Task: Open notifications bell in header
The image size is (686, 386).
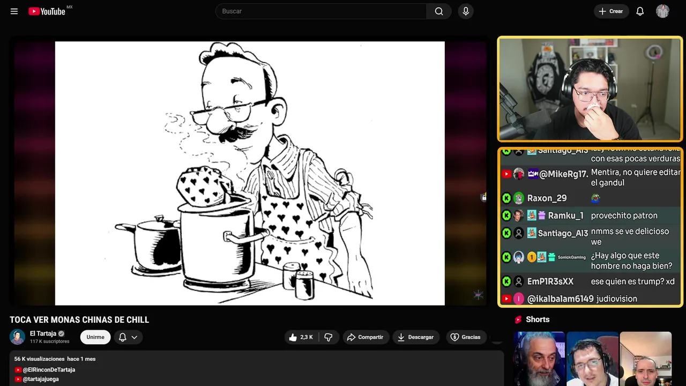Action: (x=640, y=11)
